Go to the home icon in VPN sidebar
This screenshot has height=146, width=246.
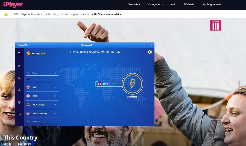click(19, 65)
